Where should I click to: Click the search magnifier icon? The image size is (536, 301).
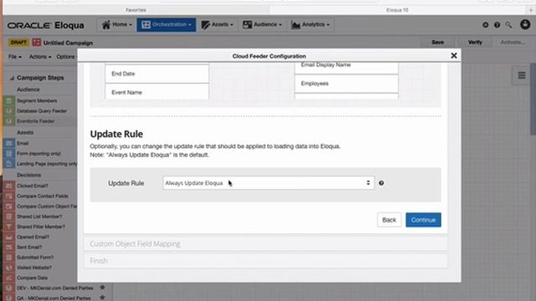(508, 25)
